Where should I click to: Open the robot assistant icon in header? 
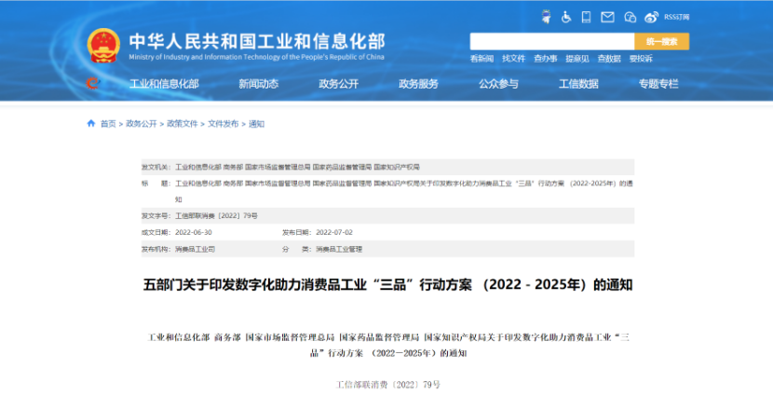546,18
